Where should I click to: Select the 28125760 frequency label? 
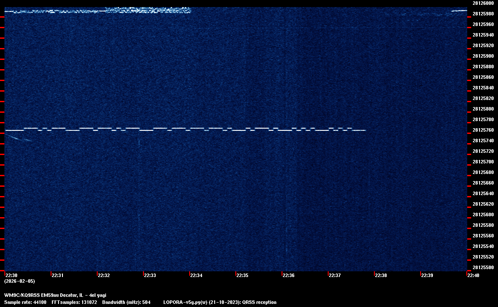[483, 130]
